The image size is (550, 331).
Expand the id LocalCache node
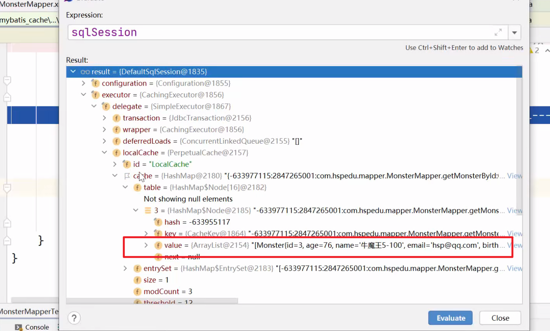pyautogui.click(x=115, y=164)
